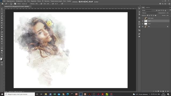The height and width of the screenshot is (96, 171).
Task: Open the Изображение menu
Action: [19, 1]
